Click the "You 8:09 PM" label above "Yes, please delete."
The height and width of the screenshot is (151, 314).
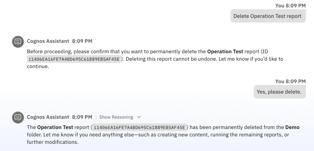(x=290, y=81)
